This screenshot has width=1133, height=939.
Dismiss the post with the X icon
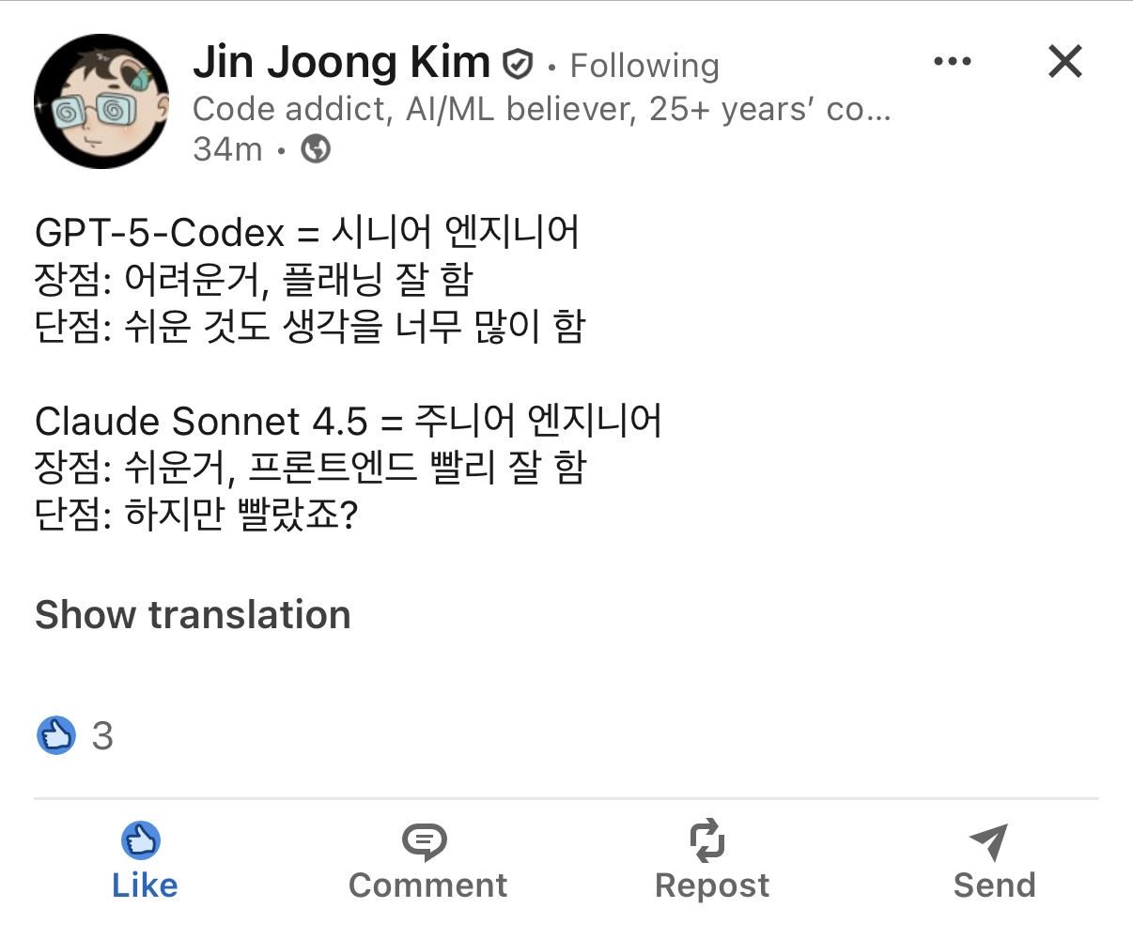pos(1065,62)
